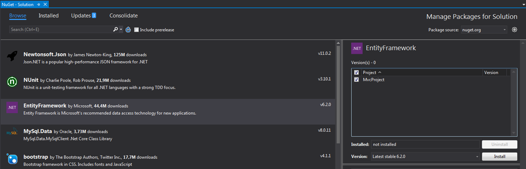Click the bootstrap package icon
This screenshot has height=169, width=526.
tap(13, 159)
